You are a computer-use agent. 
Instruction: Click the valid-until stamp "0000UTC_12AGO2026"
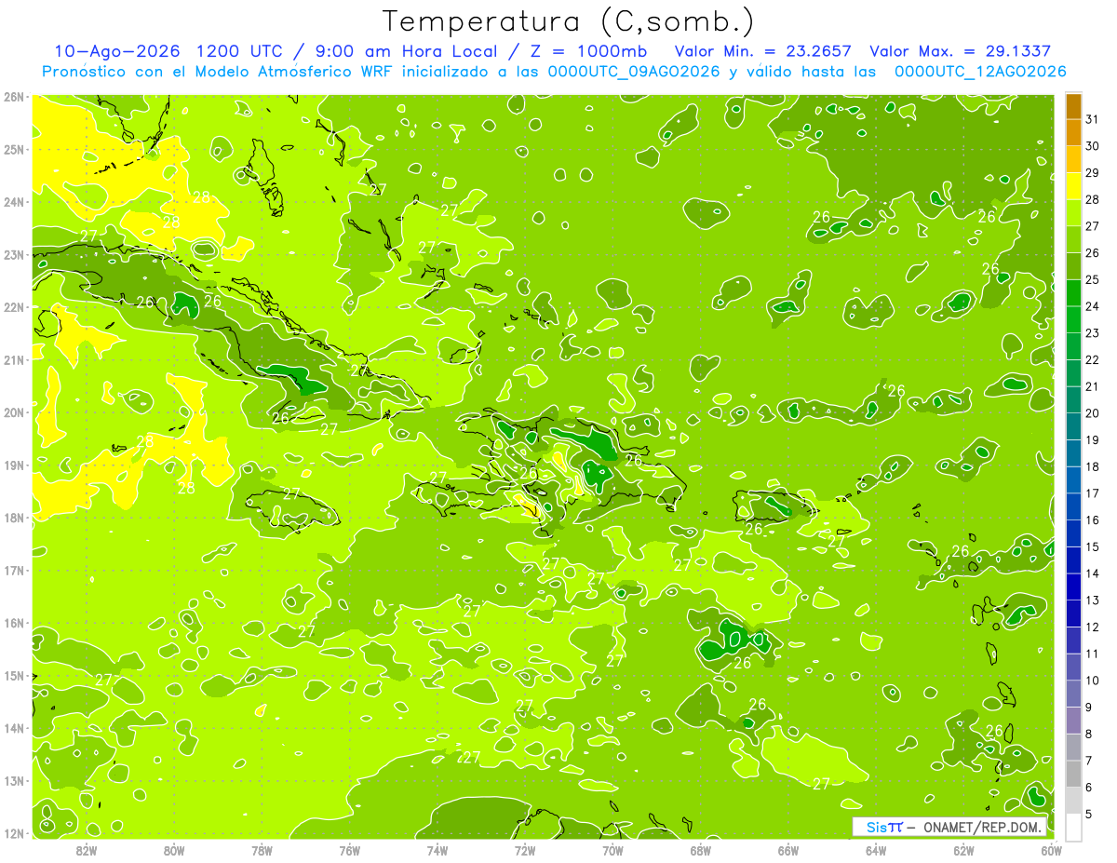click(x=980, y=72)
